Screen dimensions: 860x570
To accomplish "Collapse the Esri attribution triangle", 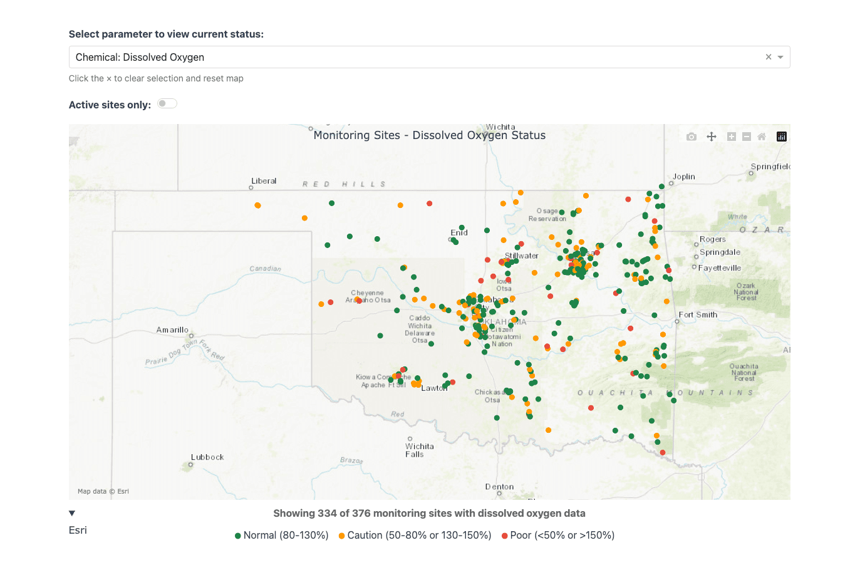I will (x=72, y=514).
